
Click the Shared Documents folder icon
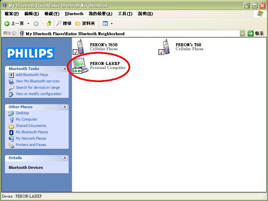[11, 126]
